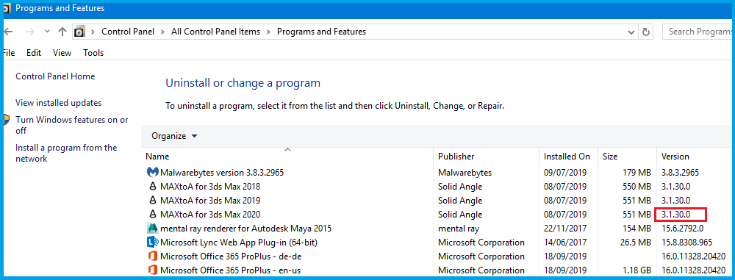Click Programs and Features breadcrumb
Image resolution: width=735 pixels, height=280 pixels.
(322, 32)
